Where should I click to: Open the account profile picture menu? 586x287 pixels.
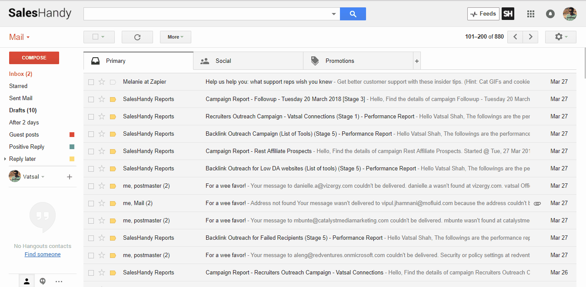tap(569, 14)
